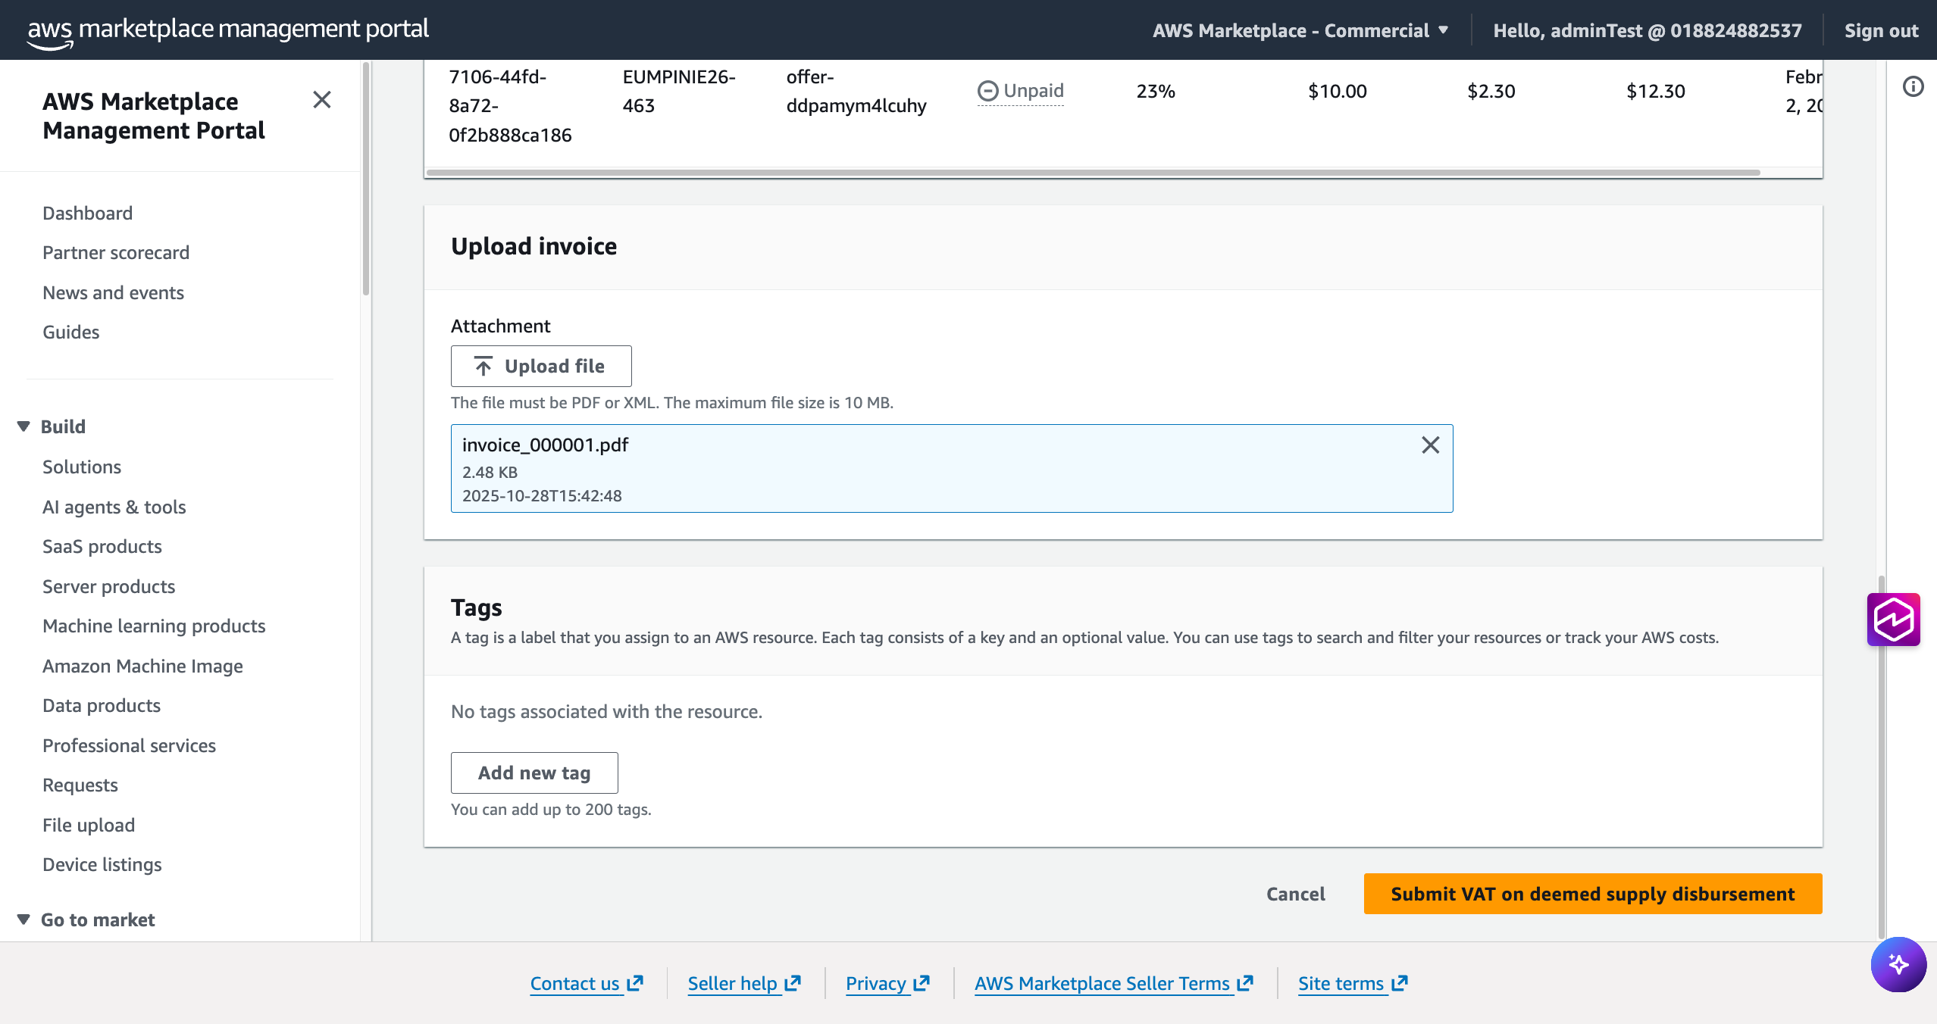Remove the invoice_000001.pdf attachment
This screenshot has width=1937, height=1024.
(1430, 445)
